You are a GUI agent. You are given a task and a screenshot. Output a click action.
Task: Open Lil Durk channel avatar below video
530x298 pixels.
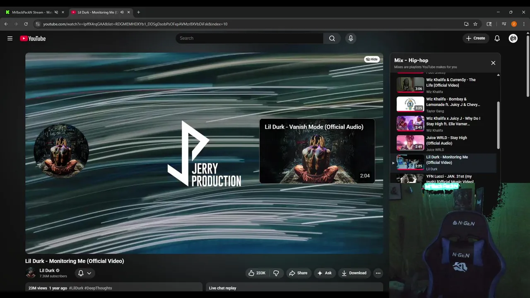[x=31, y=273]
